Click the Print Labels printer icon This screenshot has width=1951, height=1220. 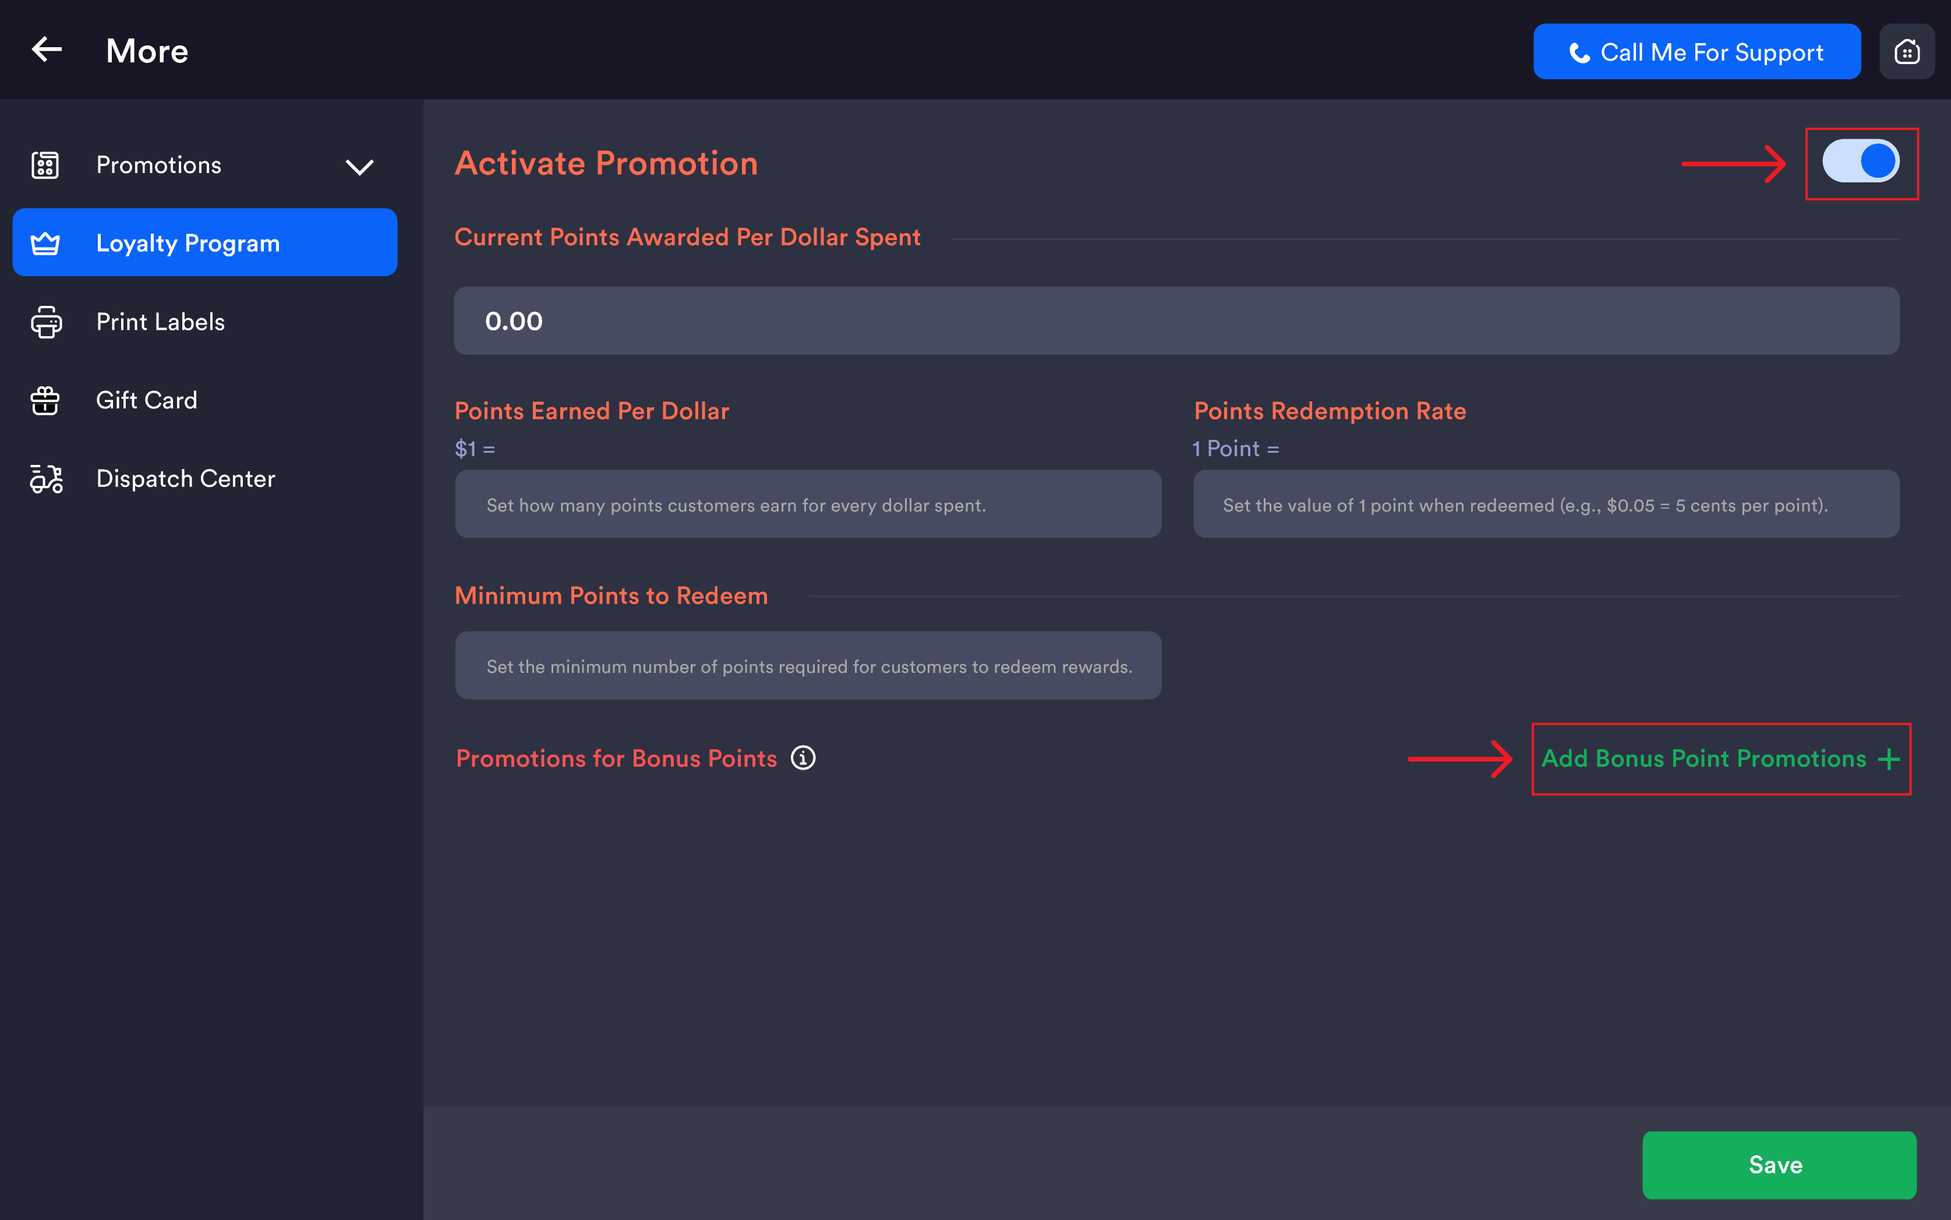(46, 322)
